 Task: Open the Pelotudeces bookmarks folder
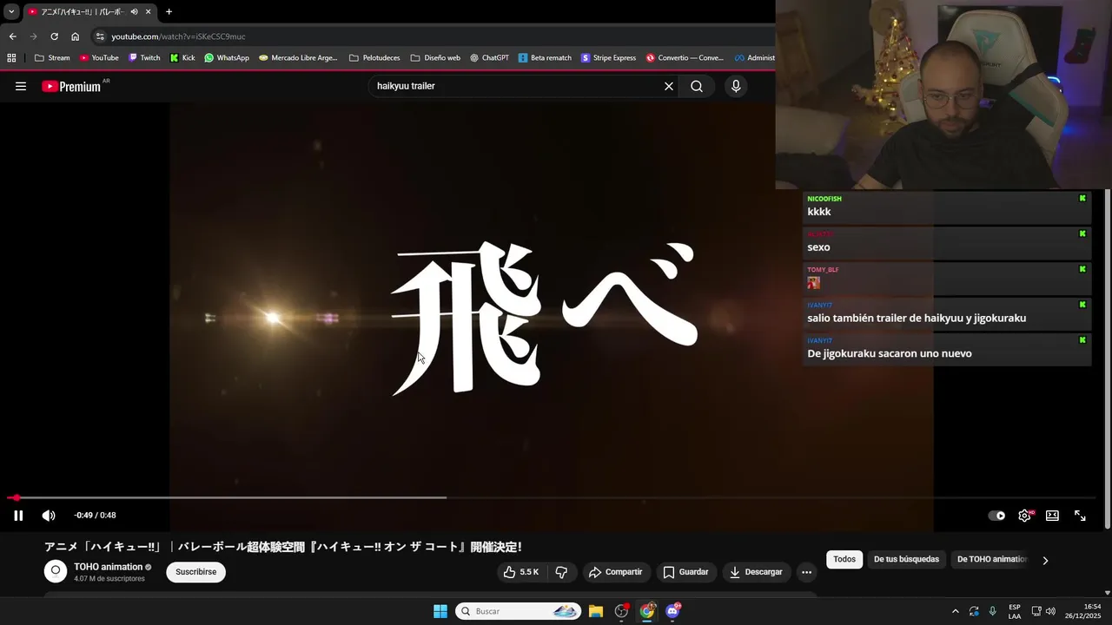pos(374,58)
